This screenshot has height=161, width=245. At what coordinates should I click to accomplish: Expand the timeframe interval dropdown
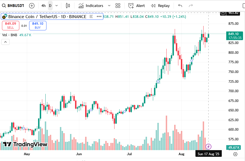[57, 6]
